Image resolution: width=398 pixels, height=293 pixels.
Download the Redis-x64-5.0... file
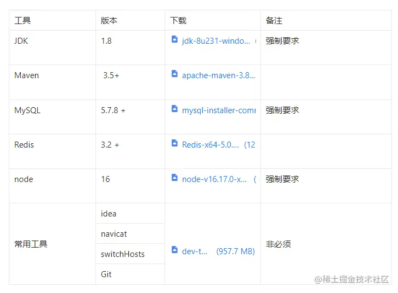pyautogui.click(x=211, y=145)
